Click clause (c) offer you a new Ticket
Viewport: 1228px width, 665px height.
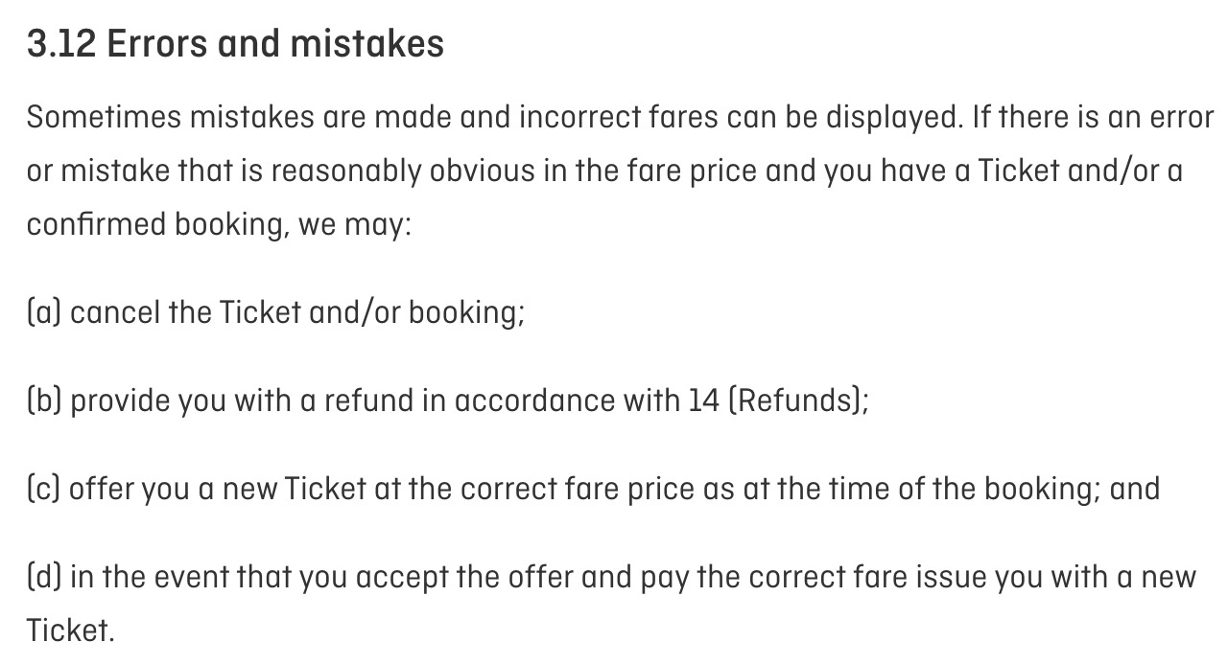pyautogui.click(x=593, y=489)
